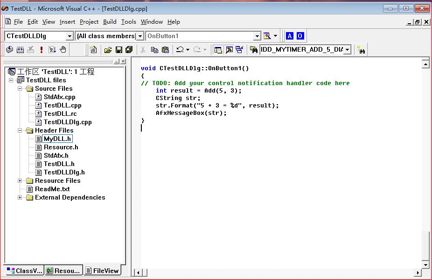Select TestDLL.cpp in the file tree
432x280 pixels.
coord(63,105)
